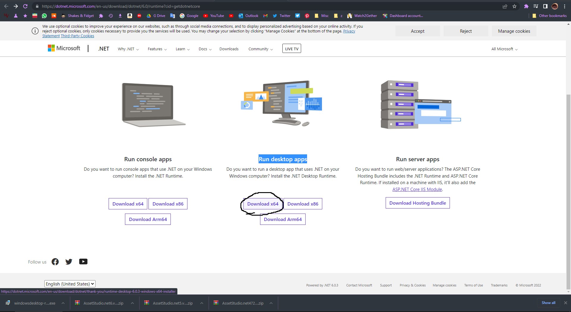Open the Watch2Gether bookmark
Image resolution: width=571 pixels, height=312 pixels.
(x=362, y=16)
